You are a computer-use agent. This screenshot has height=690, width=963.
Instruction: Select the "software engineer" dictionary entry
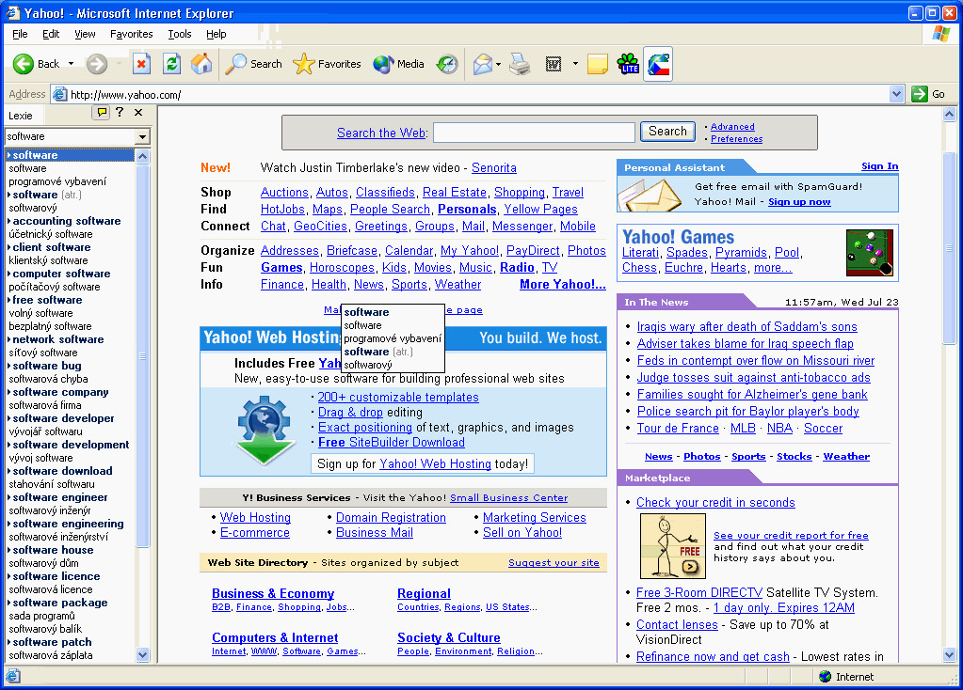click(59, 497)
